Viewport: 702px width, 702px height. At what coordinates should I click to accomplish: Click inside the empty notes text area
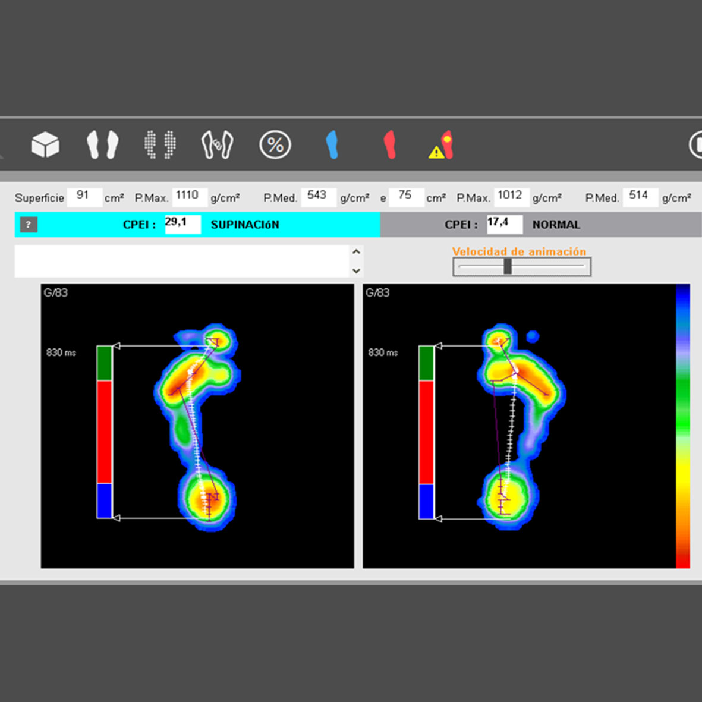click(181, 262)
